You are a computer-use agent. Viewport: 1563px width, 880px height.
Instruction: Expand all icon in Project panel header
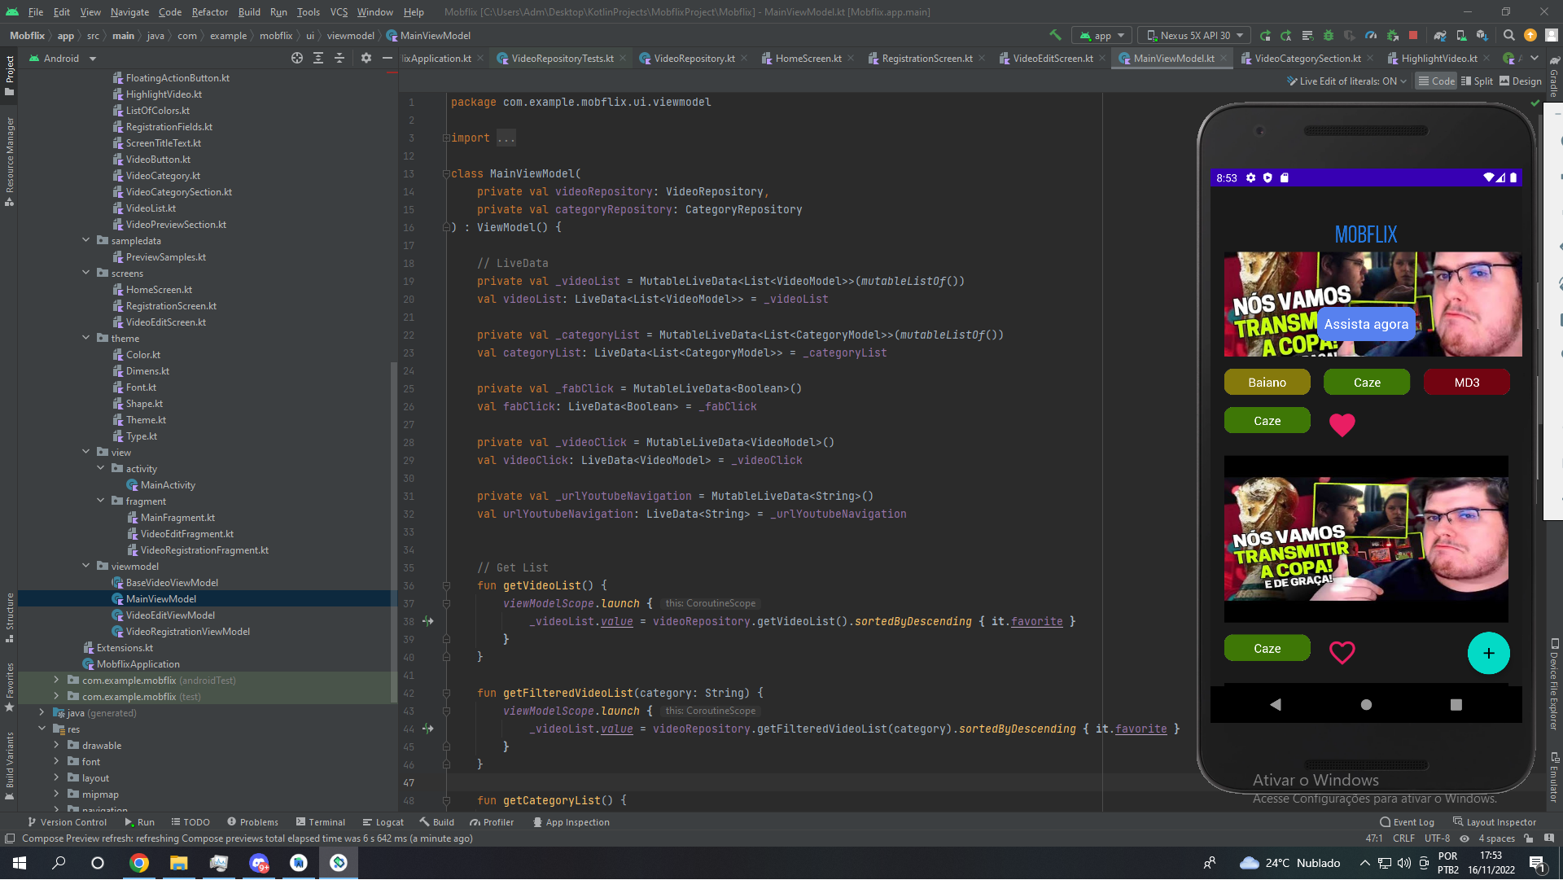(x=318, y=59)
